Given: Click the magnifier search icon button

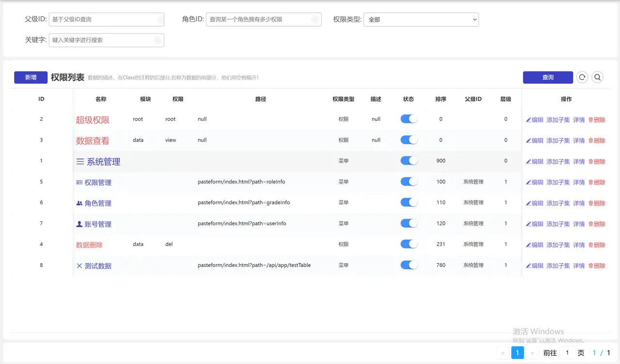Looking at the screenshot, I should point(598,77).
